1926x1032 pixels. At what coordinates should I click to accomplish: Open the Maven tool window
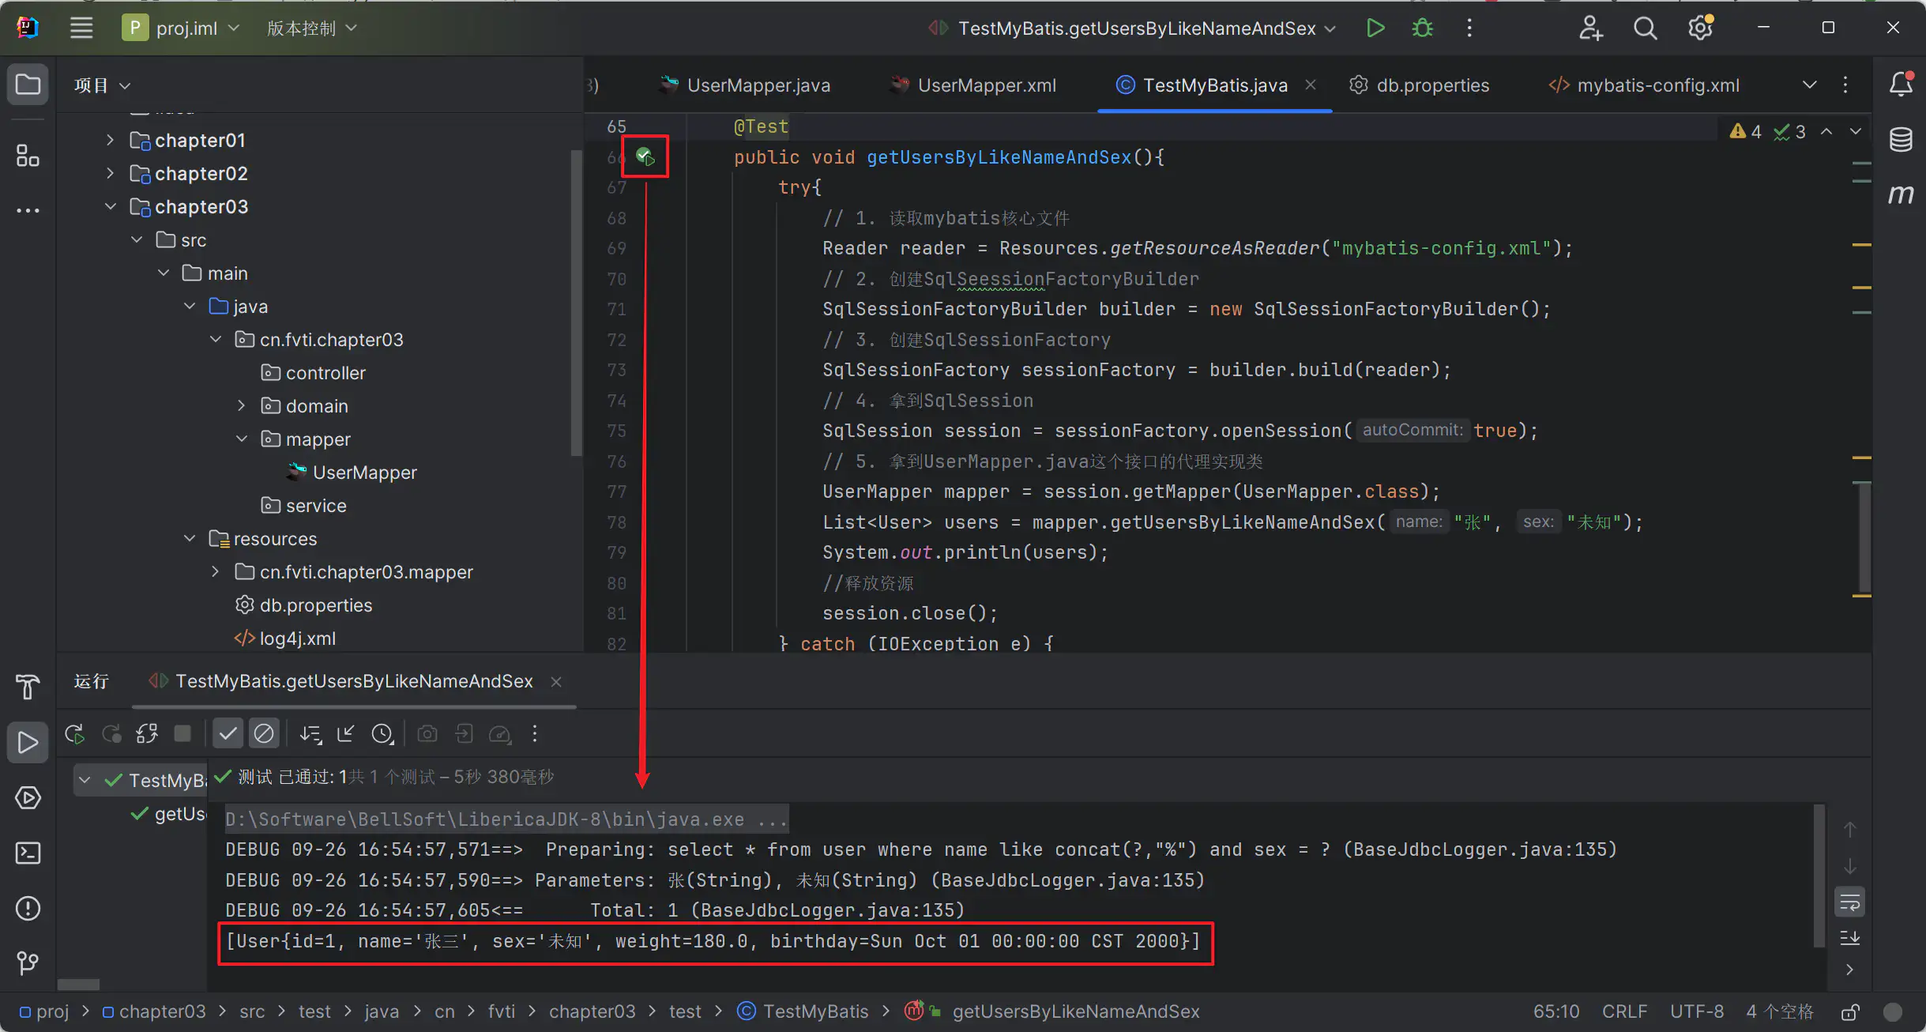tap(1900, 194)
